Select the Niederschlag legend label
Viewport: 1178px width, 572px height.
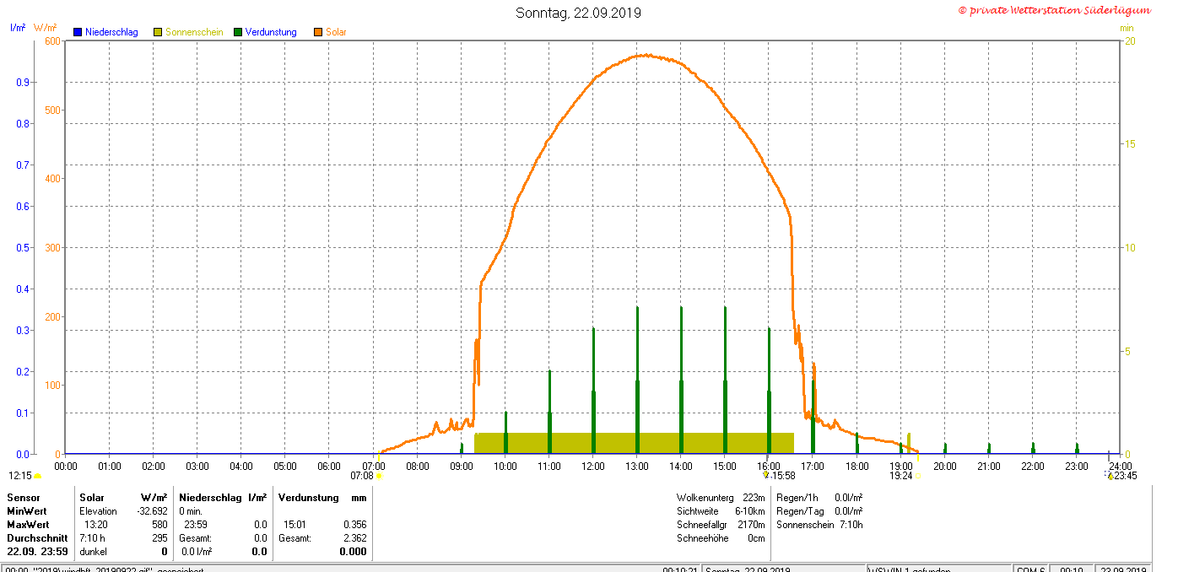click(x=111, y=32)
